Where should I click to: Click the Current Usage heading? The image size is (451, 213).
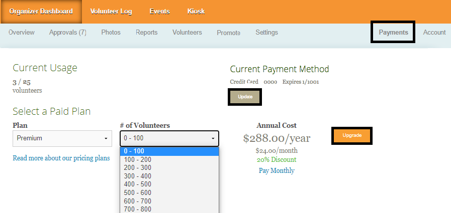(x=45, y=68)
